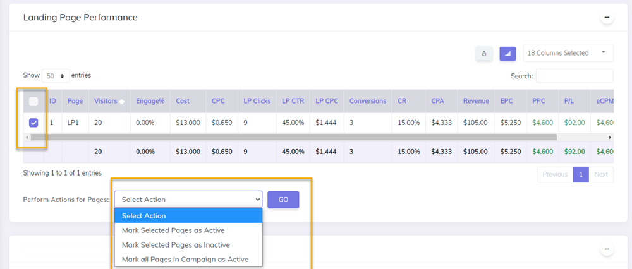Click the purple chart icon button

click(508, 53)
